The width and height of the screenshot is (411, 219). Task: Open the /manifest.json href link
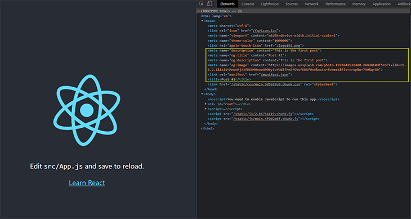pos(274,75)
